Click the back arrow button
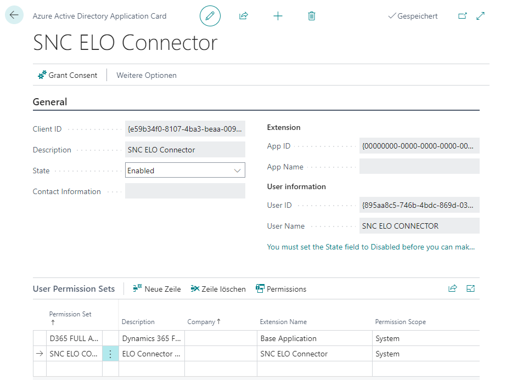This screenshot has height=380, width=523. click(14, 15)
